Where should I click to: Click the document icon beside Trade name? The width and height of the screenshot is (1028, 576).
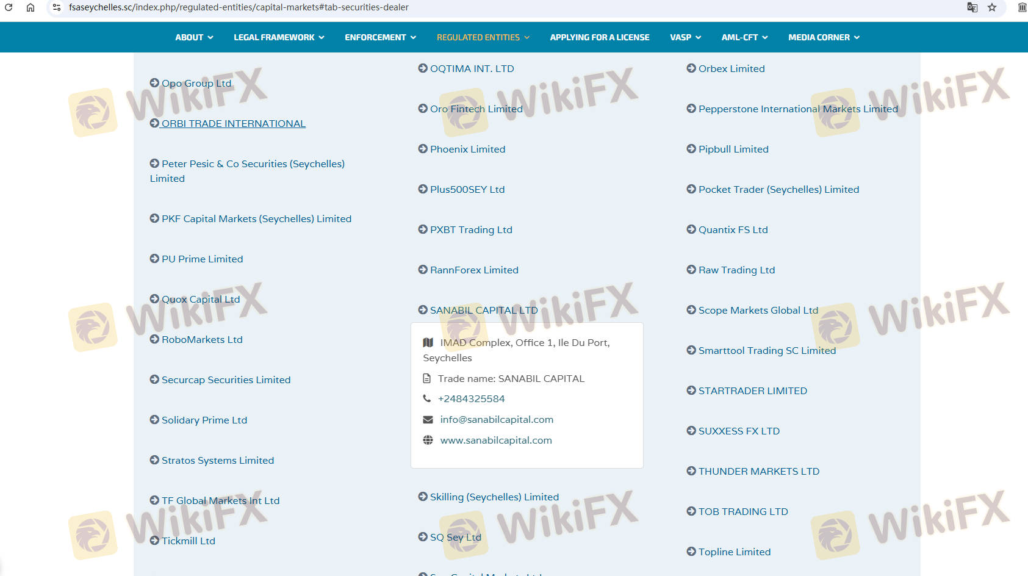(427, 379)
